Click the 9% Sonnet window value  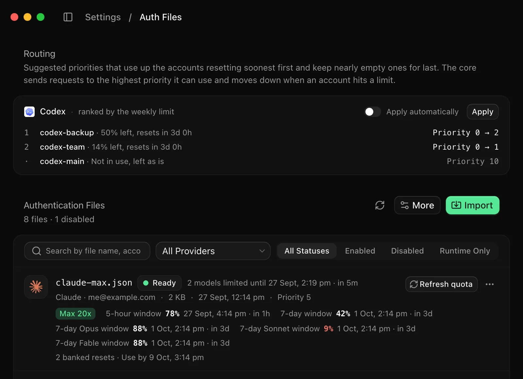point(329,329)
